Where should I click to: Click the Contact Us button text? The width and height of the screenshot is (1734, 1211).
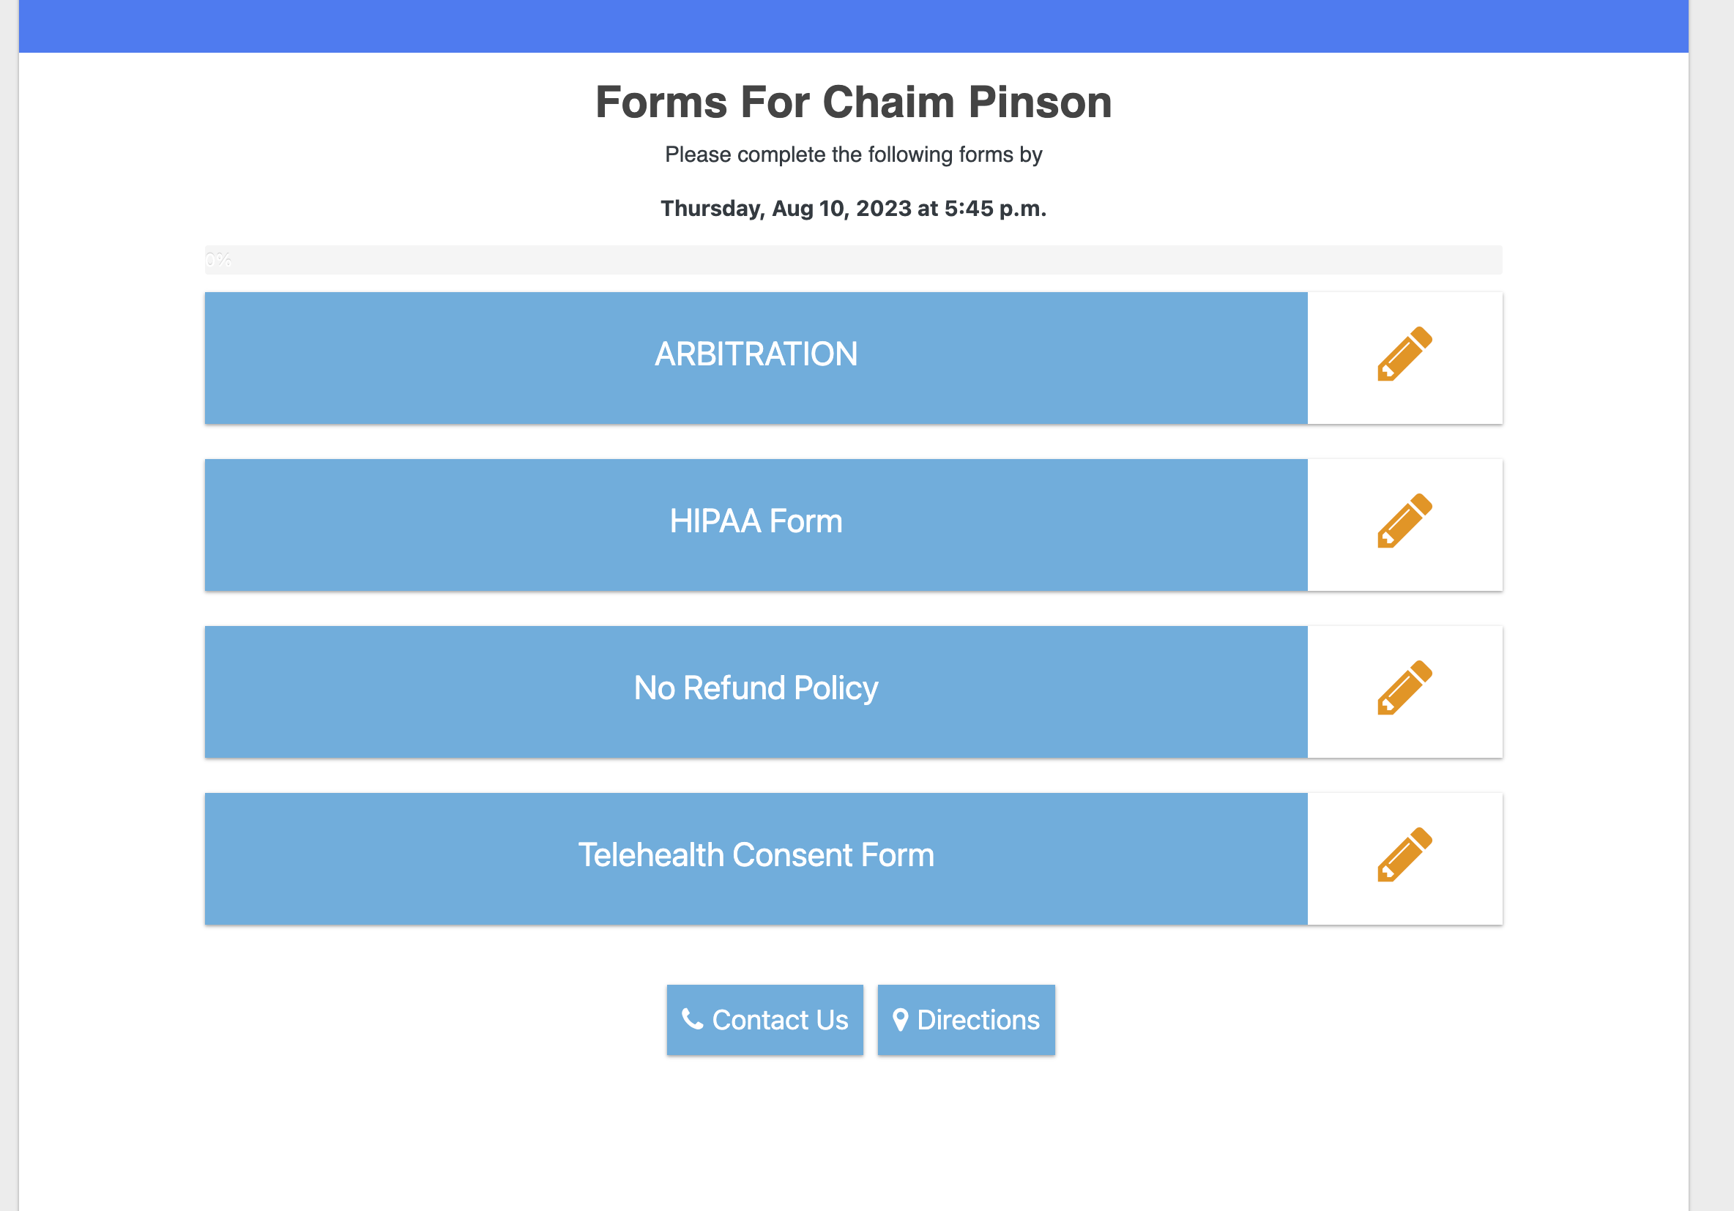780,1020
